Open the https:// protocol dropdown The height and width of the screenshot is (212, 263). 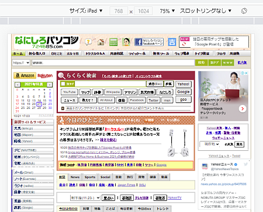coord(21,63)
